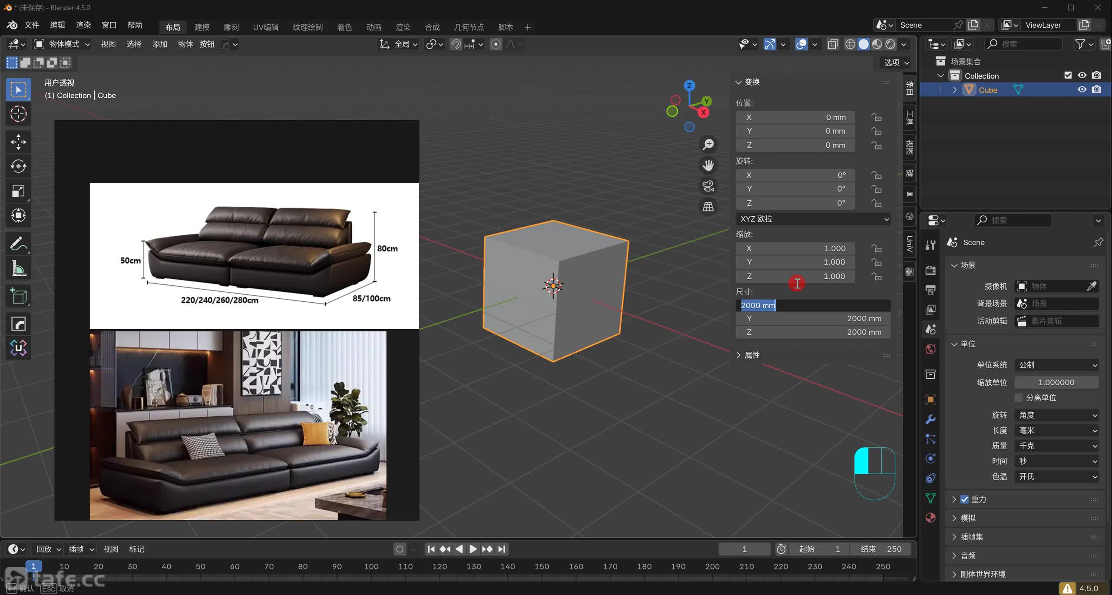Open the XYZ Euler rotation mode dropdown
This screenshot has height=595, width=1112.
[x=813, y=219]
